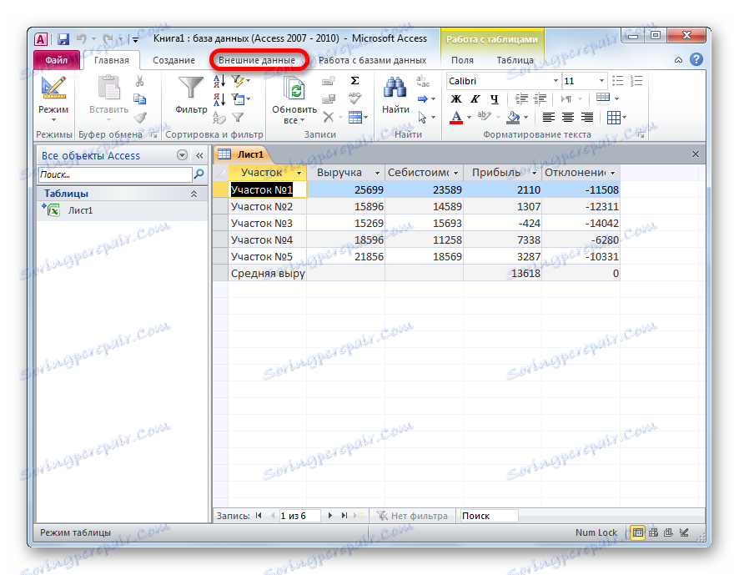739x575 pixels.
Task: Open the Calibri font name dropdown
Action: [x=556, y=81]
